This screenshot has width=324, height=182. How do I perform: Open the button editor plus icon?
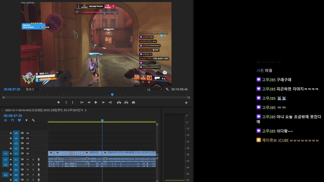(x=186, y=103)
